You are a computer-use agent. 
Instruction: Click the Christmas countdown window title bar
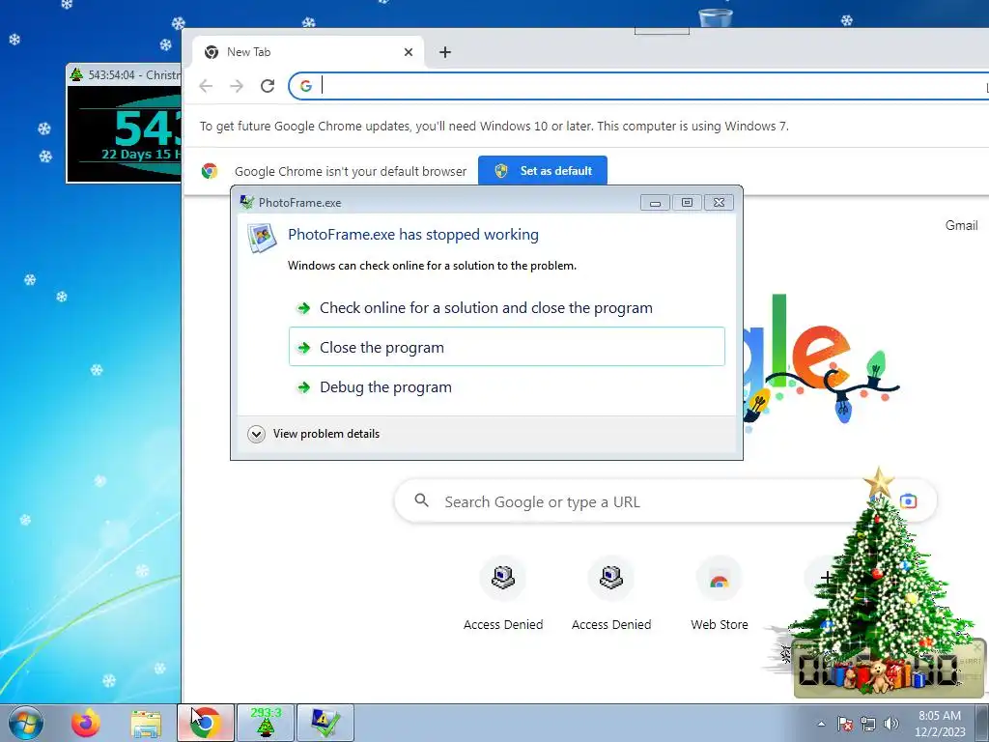125,74
